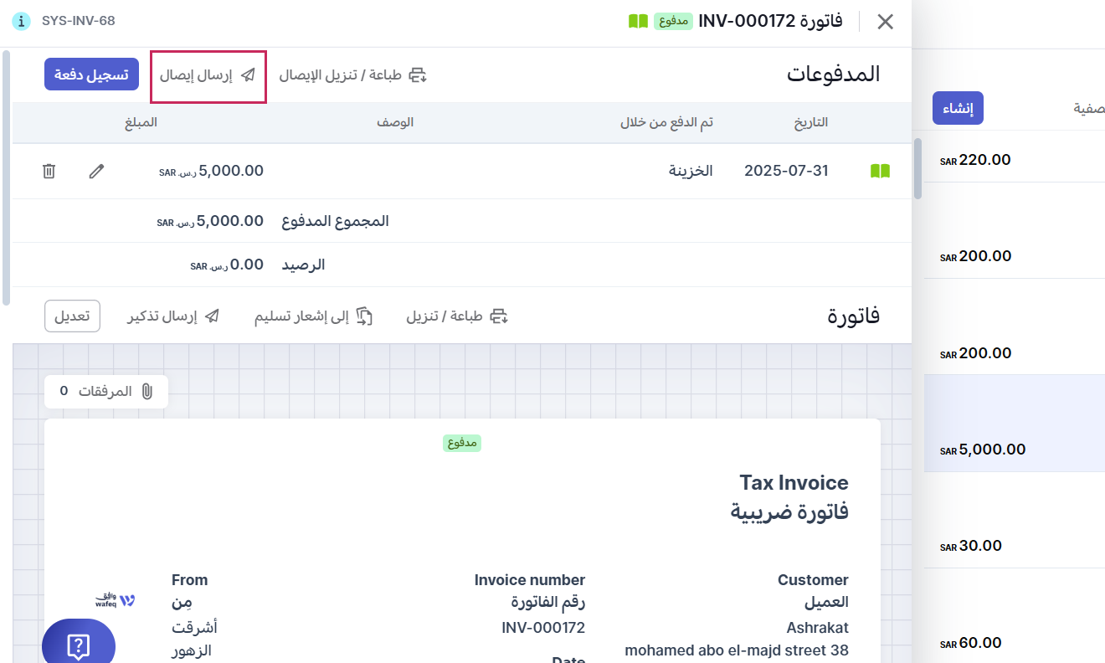The height and width of the screenshot is (663, 1105).
Task: Click the wafeq logo in invoice preview
Action: [116, 600]
